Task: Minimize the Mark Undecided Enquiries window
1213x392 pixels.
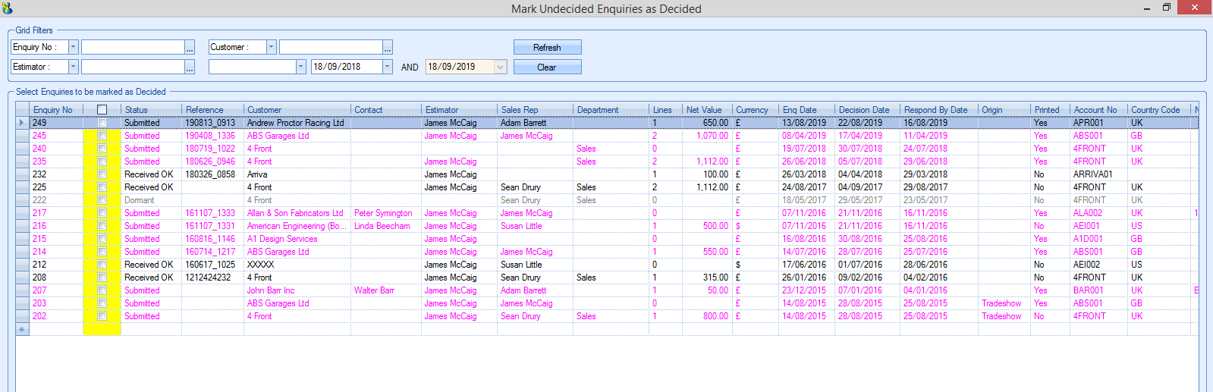Action: [x=1146, y=8]
